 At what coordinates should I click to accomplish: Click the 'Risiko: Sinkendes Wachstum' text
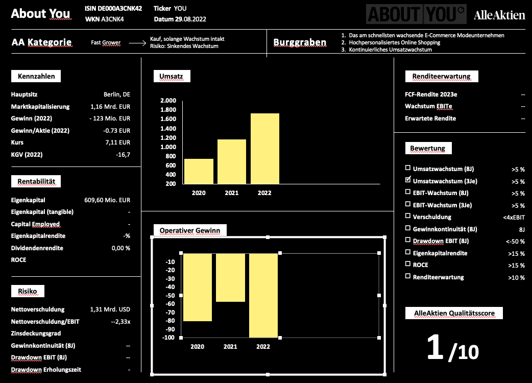tap(184, 46)
